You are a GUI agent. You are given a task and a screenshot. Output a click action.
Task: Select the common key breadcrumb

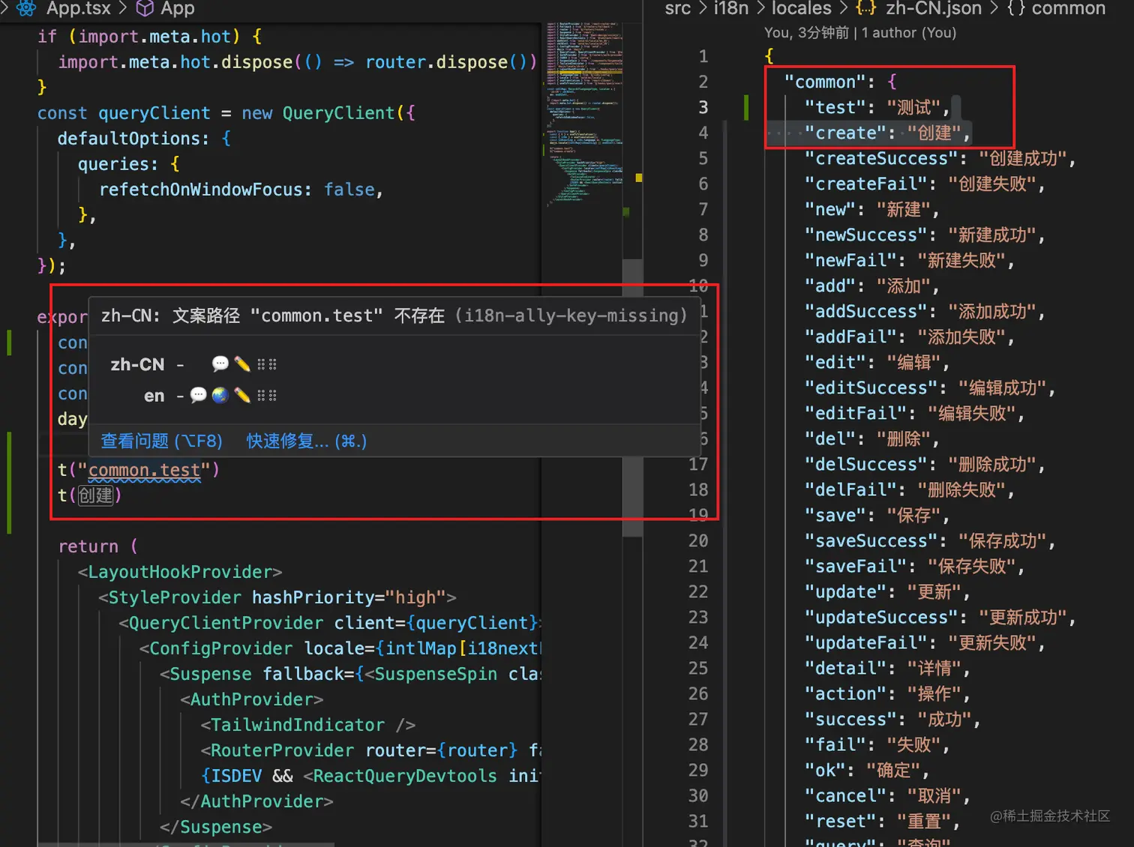coord(1069,8)
